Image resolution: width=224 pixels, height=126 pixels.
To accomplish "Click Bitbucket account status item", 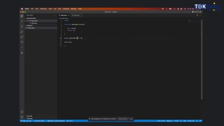I will [55, 121].
